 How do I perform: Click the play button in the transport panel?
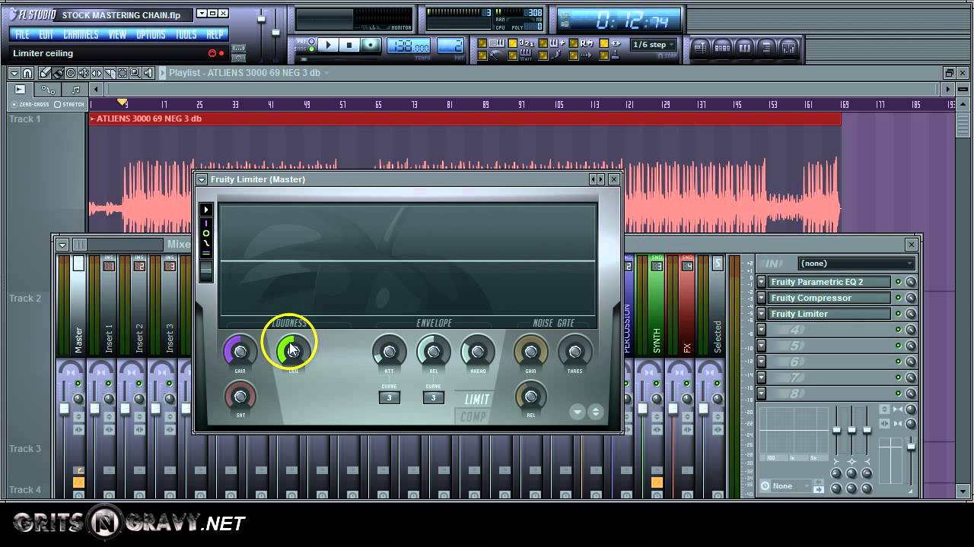coord(329,46)
